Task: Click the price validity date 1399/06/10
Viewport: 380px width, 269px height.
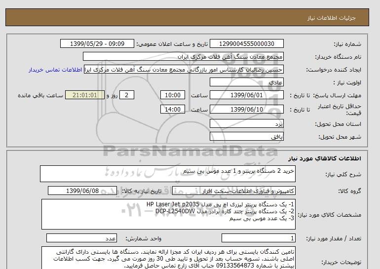Action: point(246,109)
